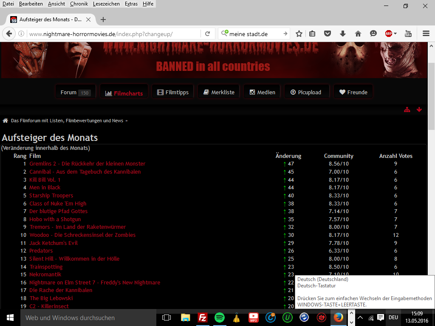Screen dimensions: 435x326
Task: Click the Adblock Plus ABP icon
Action: pyautogui.click(x=388, y=34)
